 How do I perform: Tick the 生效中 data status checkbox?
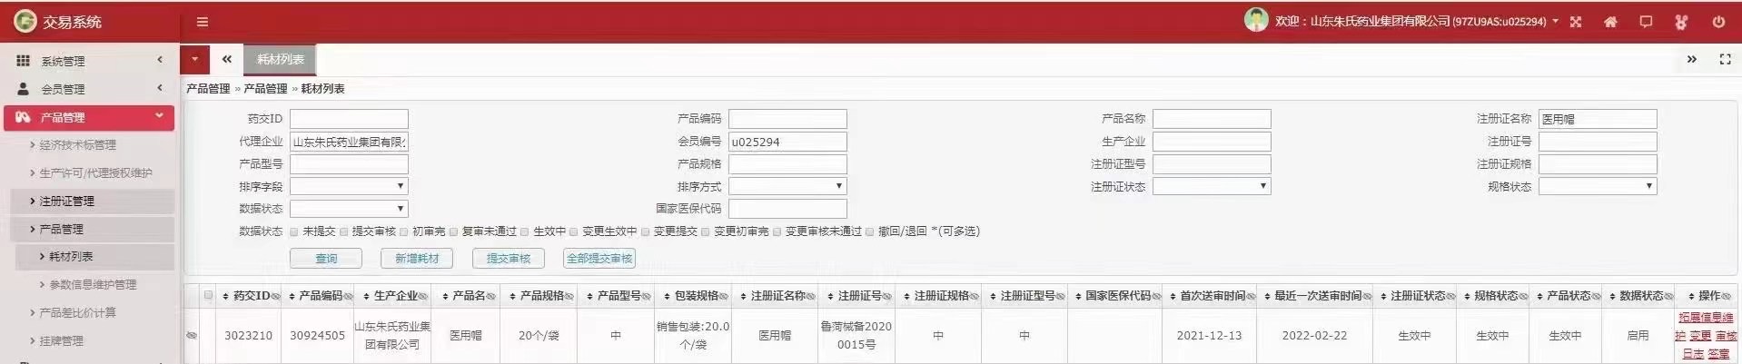click(525, 231)
